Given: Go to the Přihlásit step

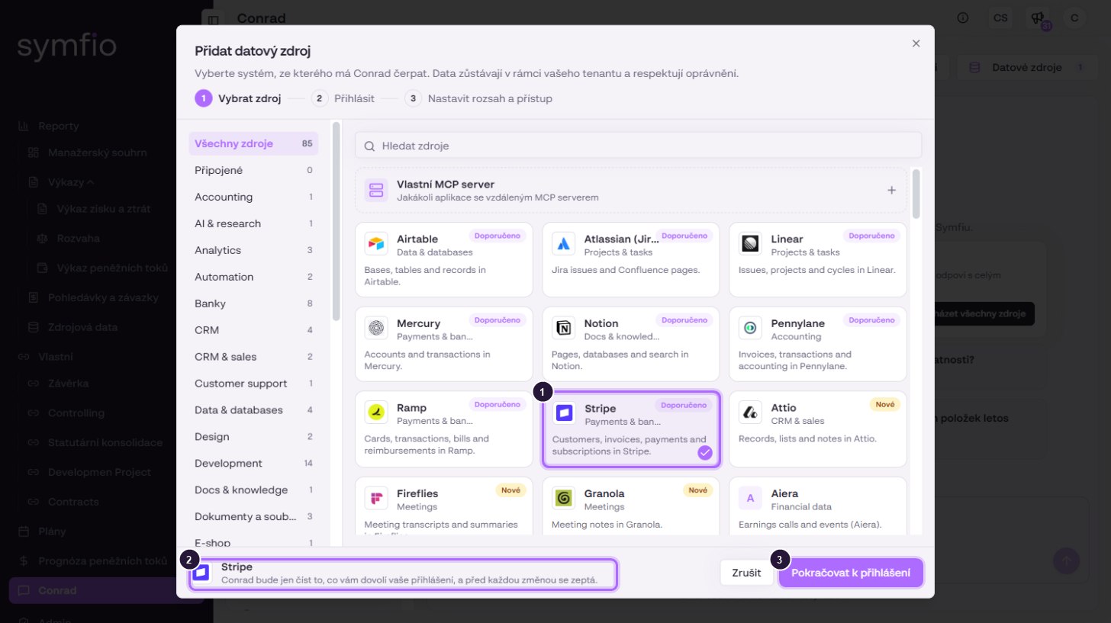Looking at the screenshot, I should [x=343, y=98].
